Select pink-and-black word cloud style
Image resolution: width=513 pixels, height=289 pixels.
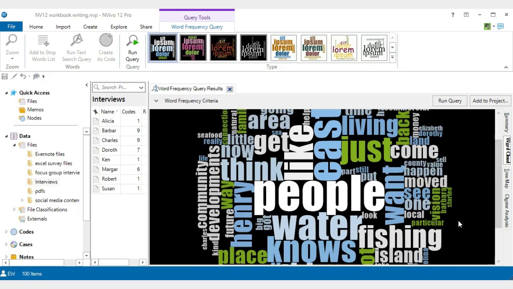193,48
